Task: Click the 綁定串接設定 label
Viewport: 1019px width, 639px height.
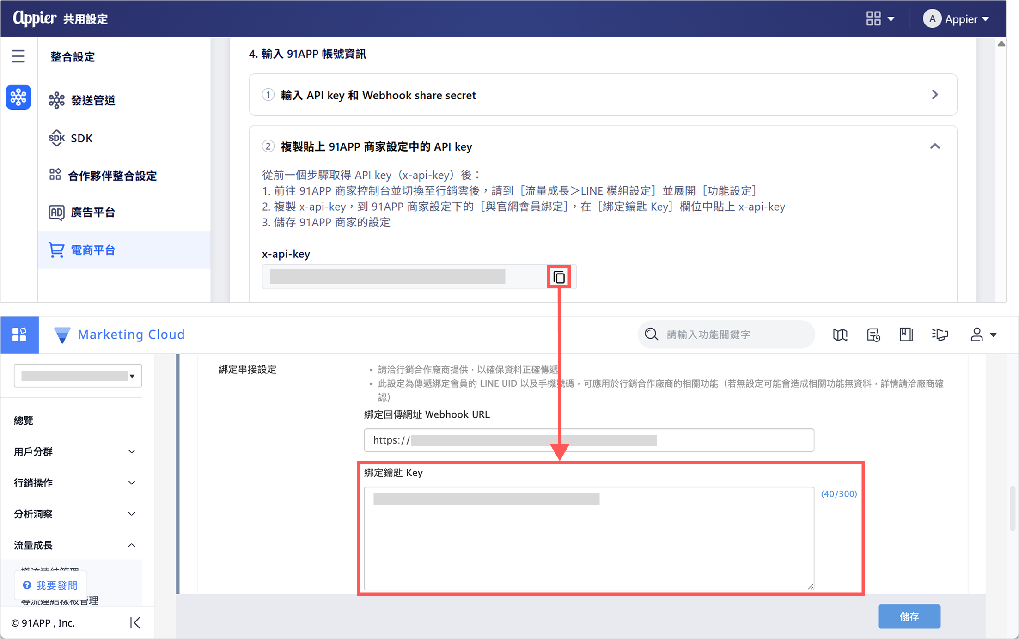Action: pos(247,370)
